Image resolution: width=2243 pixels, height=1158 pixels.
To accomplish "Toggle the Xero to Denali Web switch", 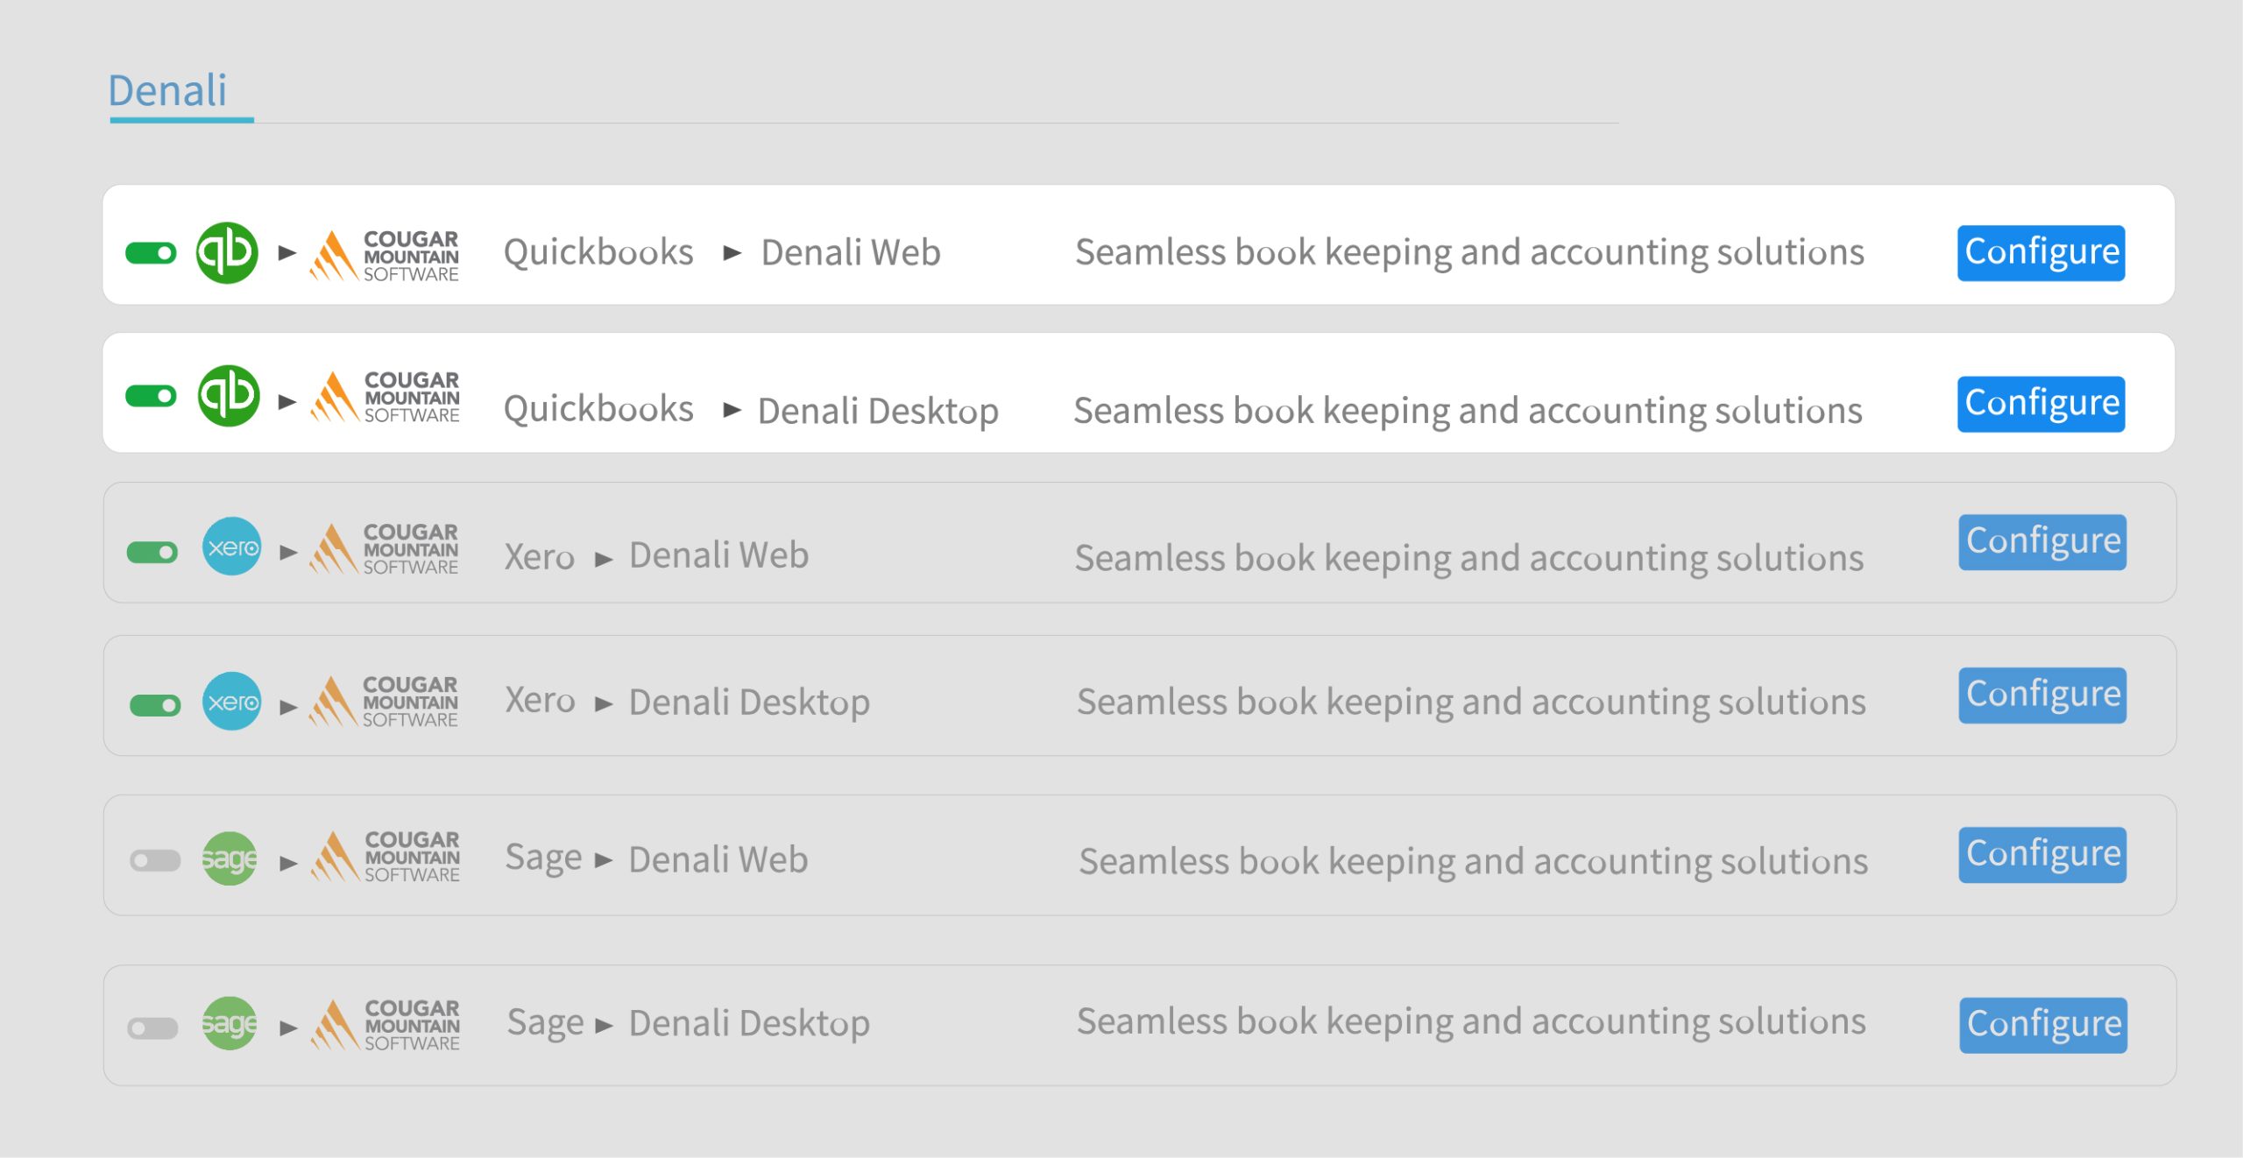I will pos(152,553).
